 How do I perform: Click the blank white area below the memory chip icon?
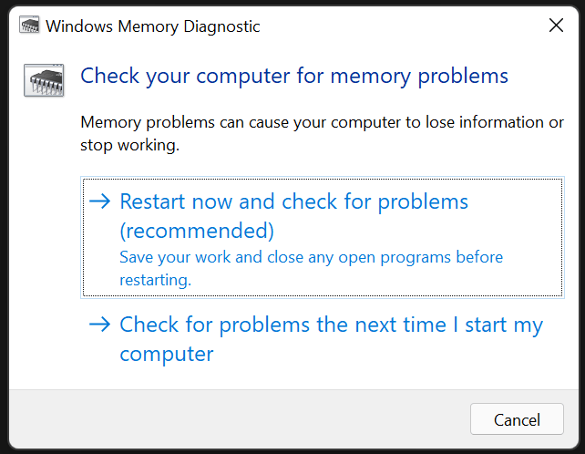(x=42, y=228)
